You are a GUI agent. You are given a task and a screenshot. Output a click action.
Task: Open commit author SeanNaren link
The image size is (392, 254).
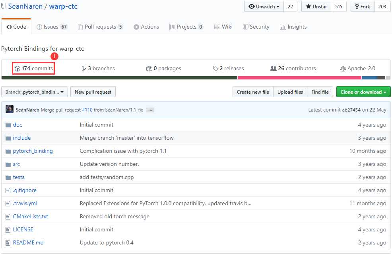coord(27,110)
